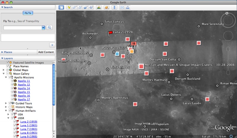The image size is (237, 138).
Task: Uncheck the Luna 5 (1965) layer
Action: 15,125
